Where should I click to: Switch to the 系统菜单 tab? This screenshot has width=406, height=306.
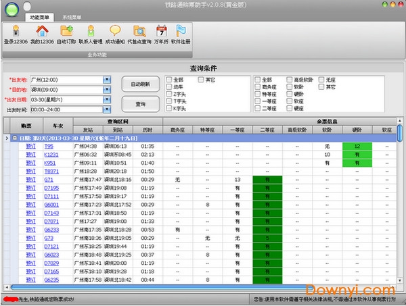click(x=71, y=16)
